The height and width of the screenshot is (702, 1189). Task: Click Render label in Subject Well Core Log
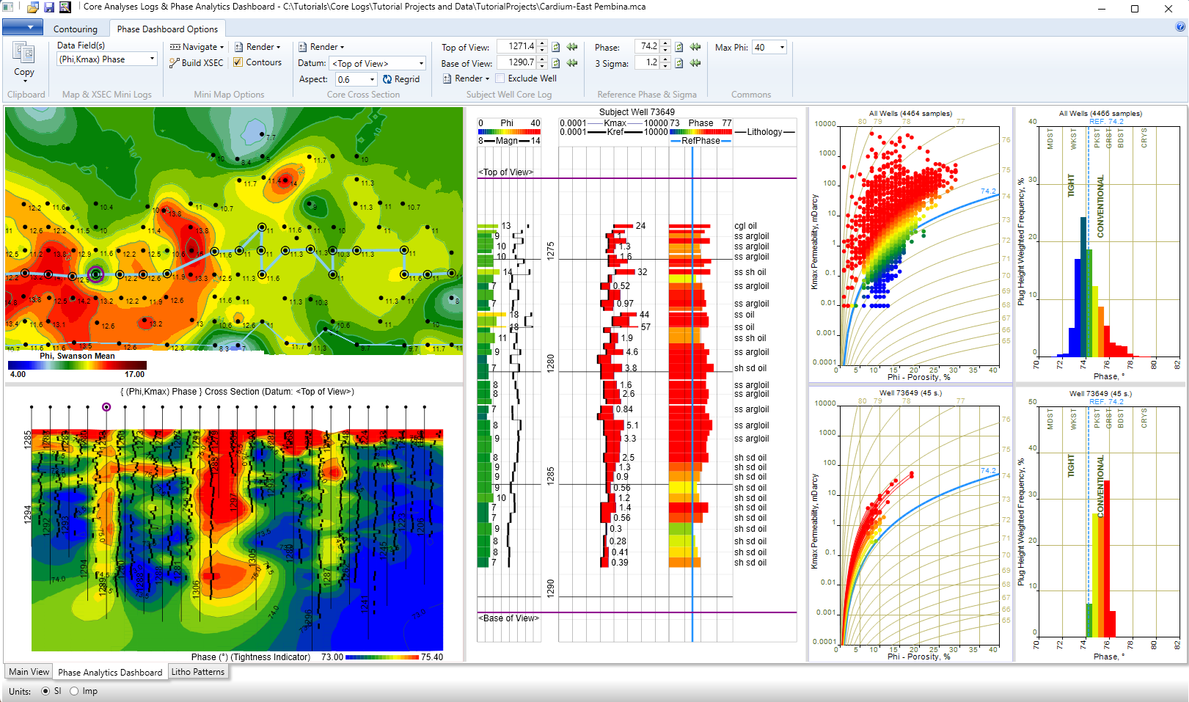click(x=469, y=78)
